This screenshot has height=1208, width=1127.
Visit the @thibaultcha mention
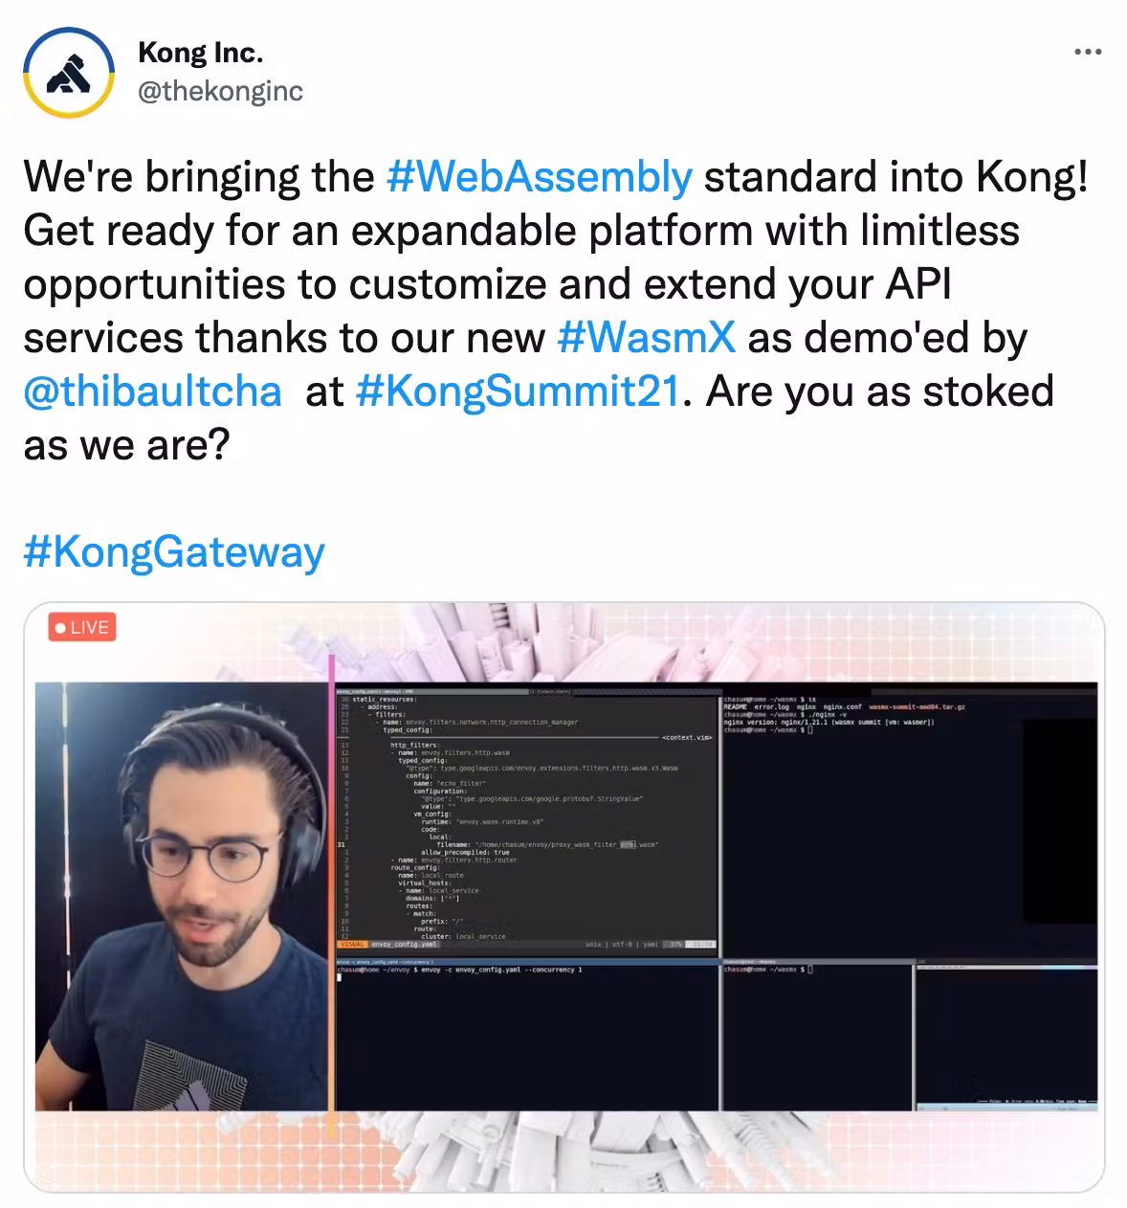click(x=152, y=391)
